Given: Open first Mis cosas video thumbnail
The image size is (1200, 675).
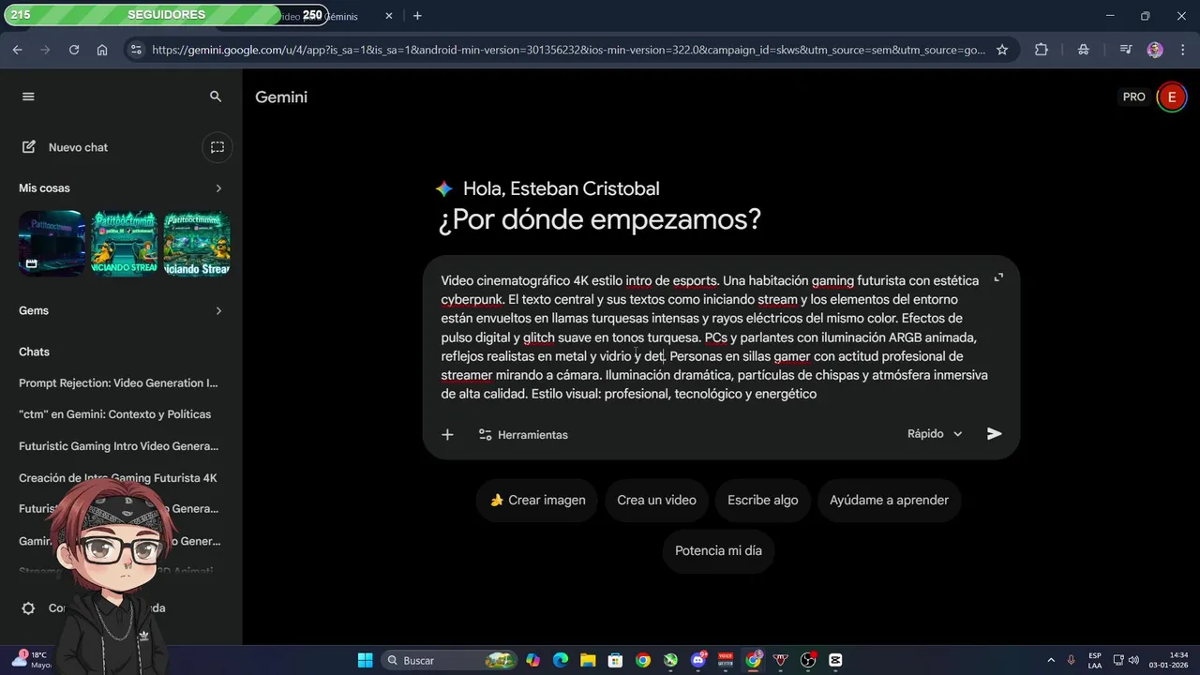Looking at the screenshot, I should [52, 244].
